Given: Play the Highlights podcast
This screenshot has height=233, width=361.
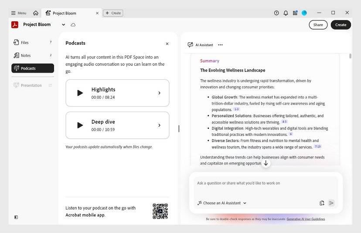Looking at the screenshot, I should click(x=80, y=93).
